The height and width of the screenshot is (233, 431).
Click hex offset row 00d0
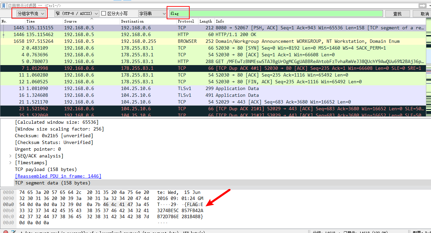click(x=8, y=223)
